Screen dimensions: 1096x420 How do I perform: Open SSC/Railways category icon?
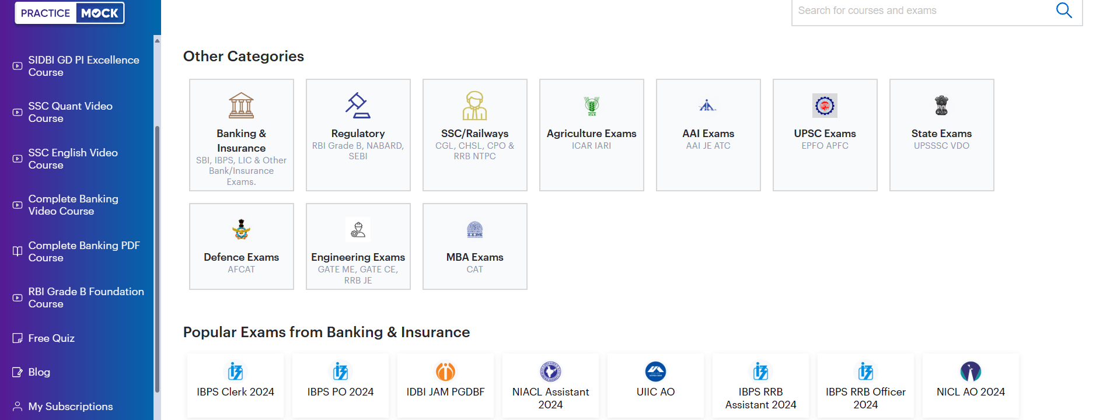pyautogui.click(x=474, y=106)
